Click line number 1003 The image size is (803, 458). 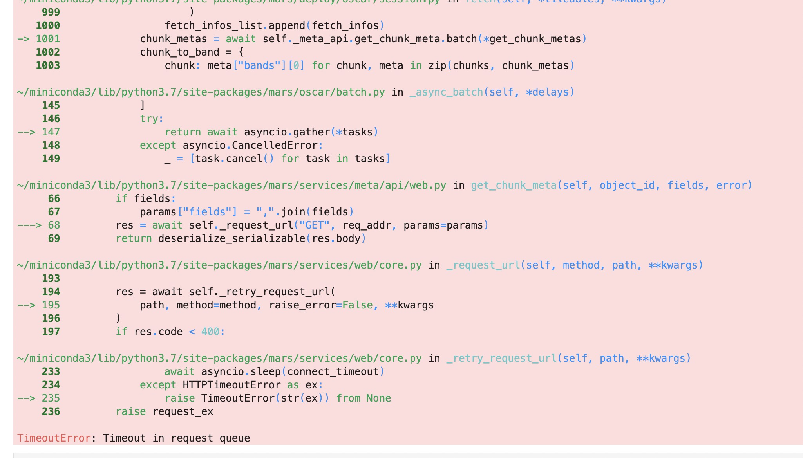pyautogui.click(x=48, y=65)
